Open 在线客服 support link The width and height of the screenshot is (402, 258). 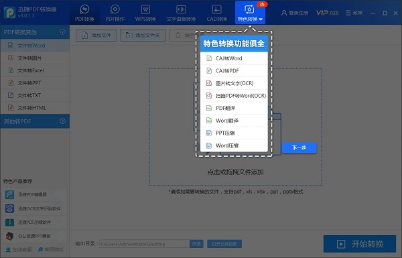click(x=19, y=249)
